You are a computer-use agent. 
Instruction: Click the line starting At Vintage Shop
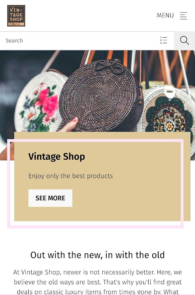point(97,272)
